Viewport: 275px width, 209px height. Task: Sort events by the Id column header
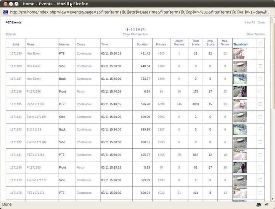[16, 44]
